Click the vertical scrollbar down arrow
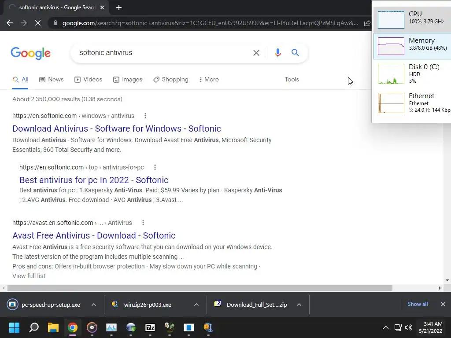This screenshot has width=451, height=338. 447,280
